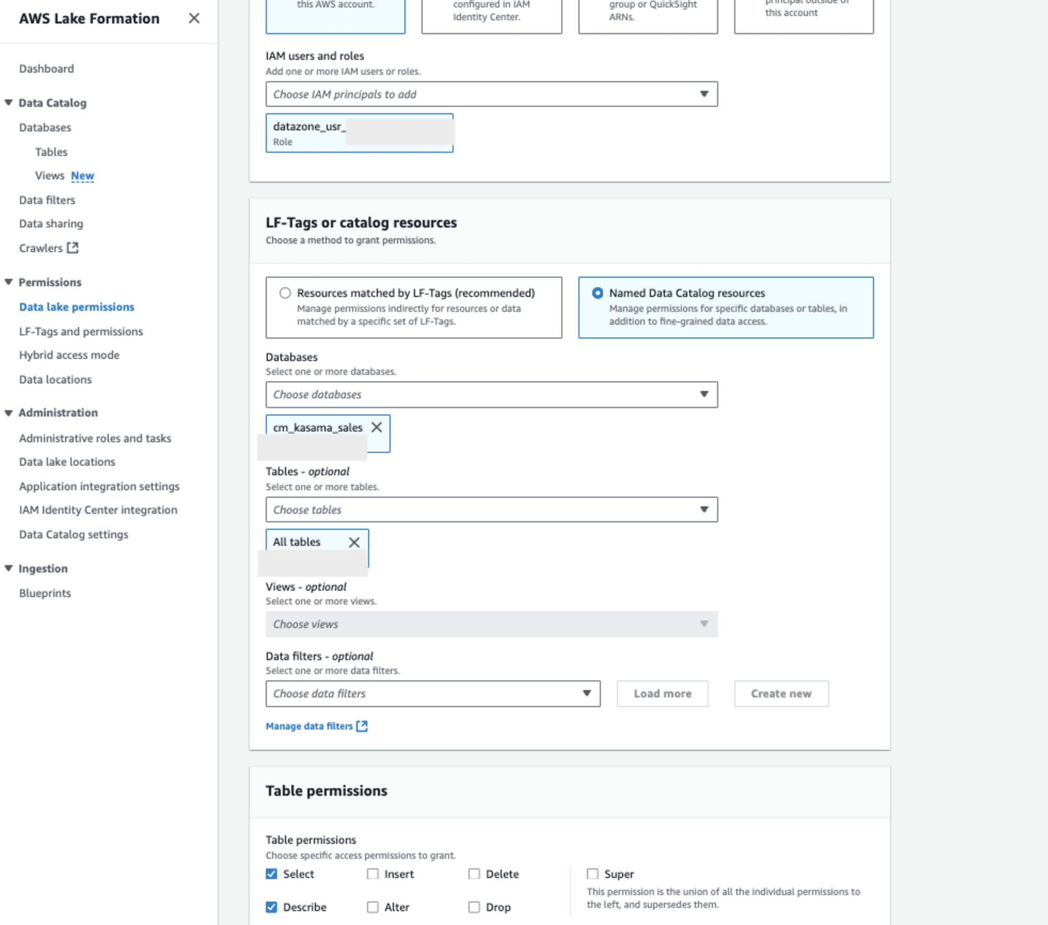This screenshot has width=1048, height=925.
Task: Open LF-Tags and permissions menu item
Action: 81,330
